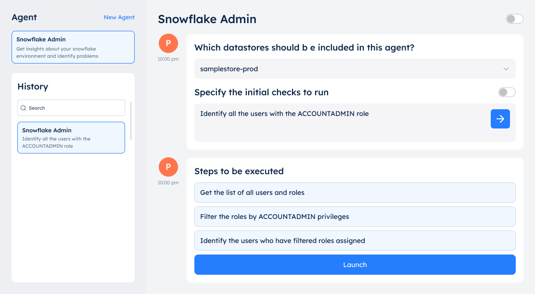Toggle 'Specify the initial checks to run' switch

point(507,92)
